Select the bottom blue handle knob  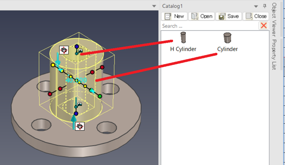tap(76, 114)
